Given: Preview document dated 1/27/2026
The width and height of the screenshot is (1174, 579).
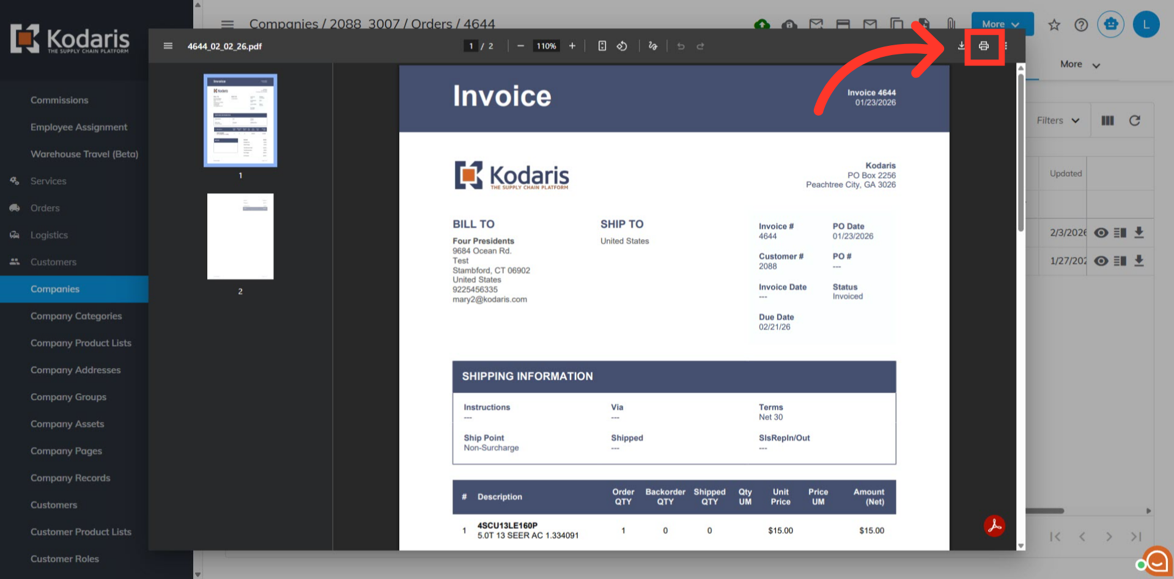Looking at the screenshot, I should pos(1101,261).
